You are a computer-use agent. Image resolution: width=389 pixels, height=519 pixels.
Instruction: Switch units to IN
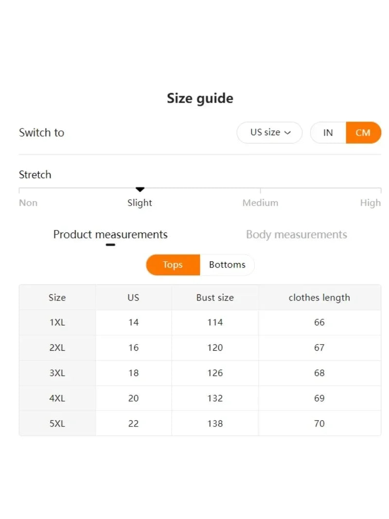pyautogui.click(x=328, y=132)
